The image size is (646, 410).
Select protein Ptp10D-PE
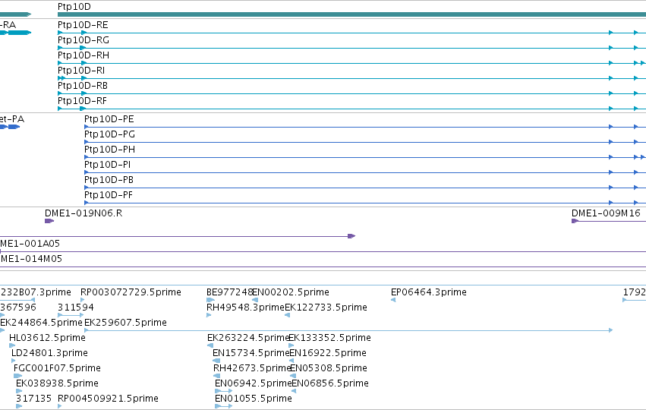pyautogui.click(x=109, y=119)
